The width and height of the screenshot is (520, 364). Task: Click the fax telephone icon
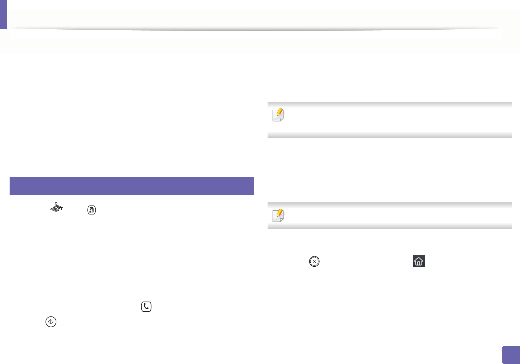point(57,207)
